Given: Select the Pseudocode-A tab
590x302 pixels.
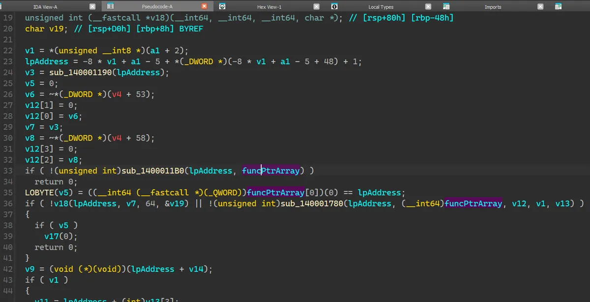Looking at the screenshot, I should pos(157,7).
